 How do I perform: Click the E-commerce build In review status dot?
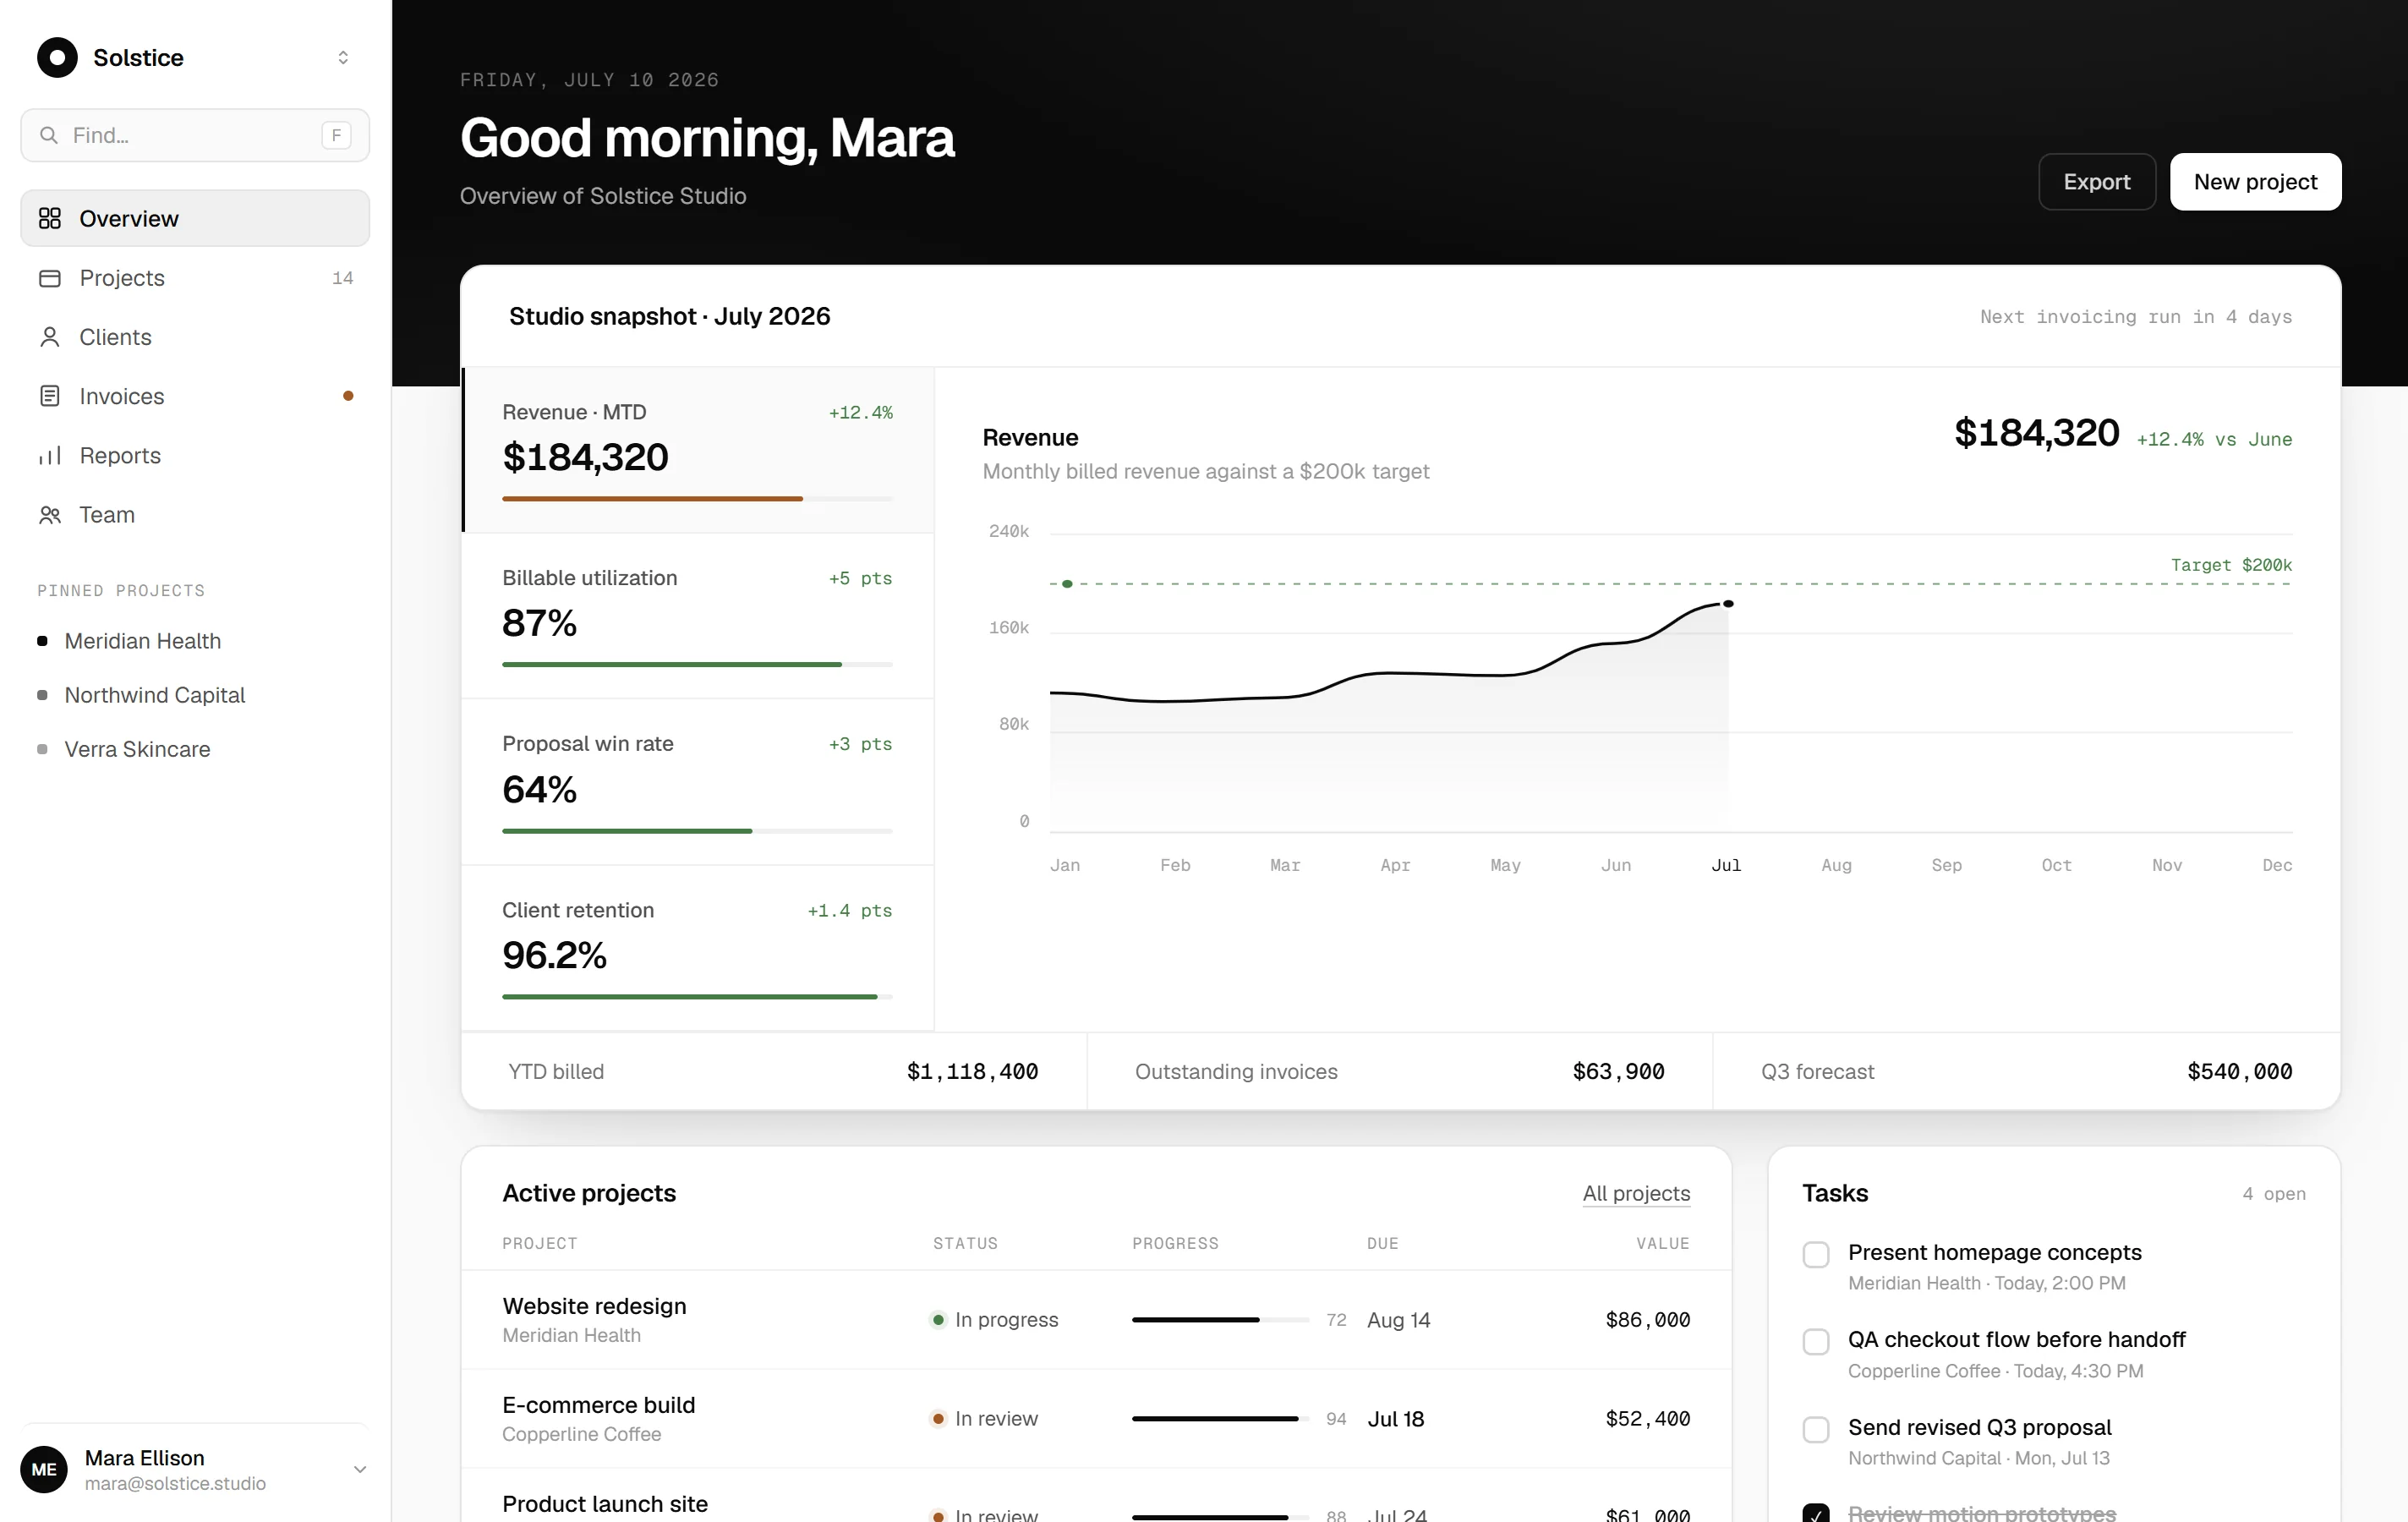938,1419
